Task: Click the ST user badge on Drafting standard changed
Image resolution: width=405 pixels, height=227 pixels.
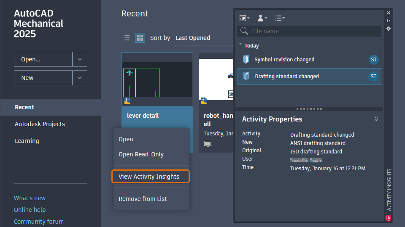Action: (373, 77)
